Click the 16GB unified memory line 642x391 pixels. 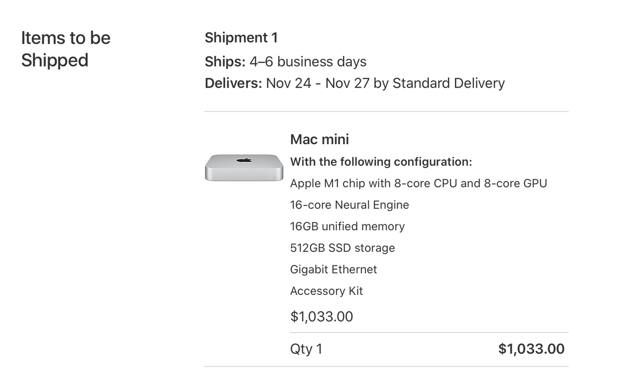coord(347,226)
